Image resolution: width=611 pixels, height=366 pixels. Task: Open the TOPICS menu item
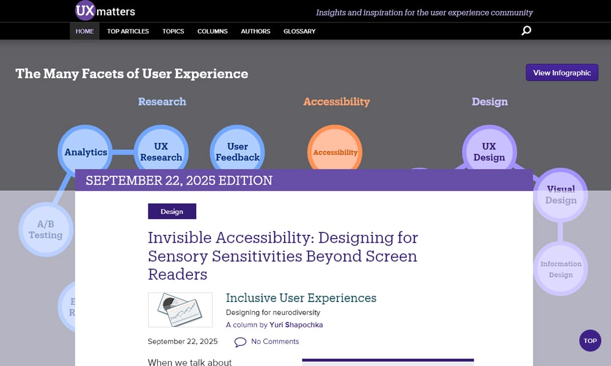[x=173, y=31]
